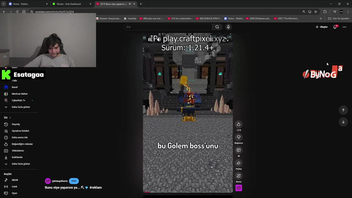Mute the YouTube tab via its speaker icon
Viewport: 352px width, 198px height.
(130, 4)
